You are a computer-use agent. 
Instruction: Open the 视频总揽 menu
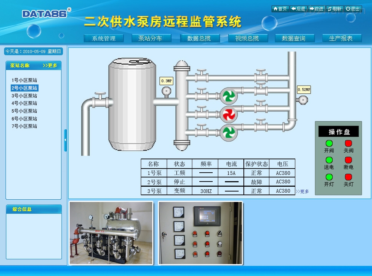pos(248,39)
